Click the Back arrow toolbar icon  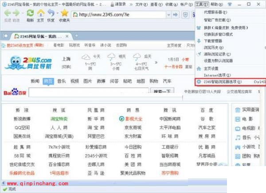[x=7, y=13]
